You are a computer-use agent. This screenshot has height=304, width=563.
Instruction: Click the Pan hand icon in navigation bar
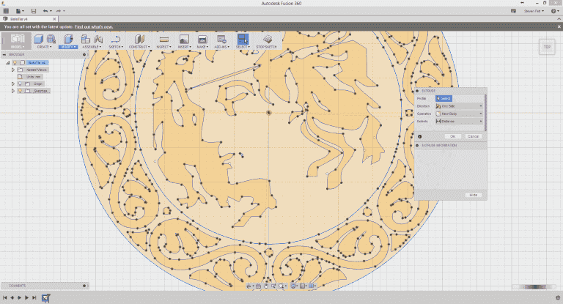click(x=265, y=286)
